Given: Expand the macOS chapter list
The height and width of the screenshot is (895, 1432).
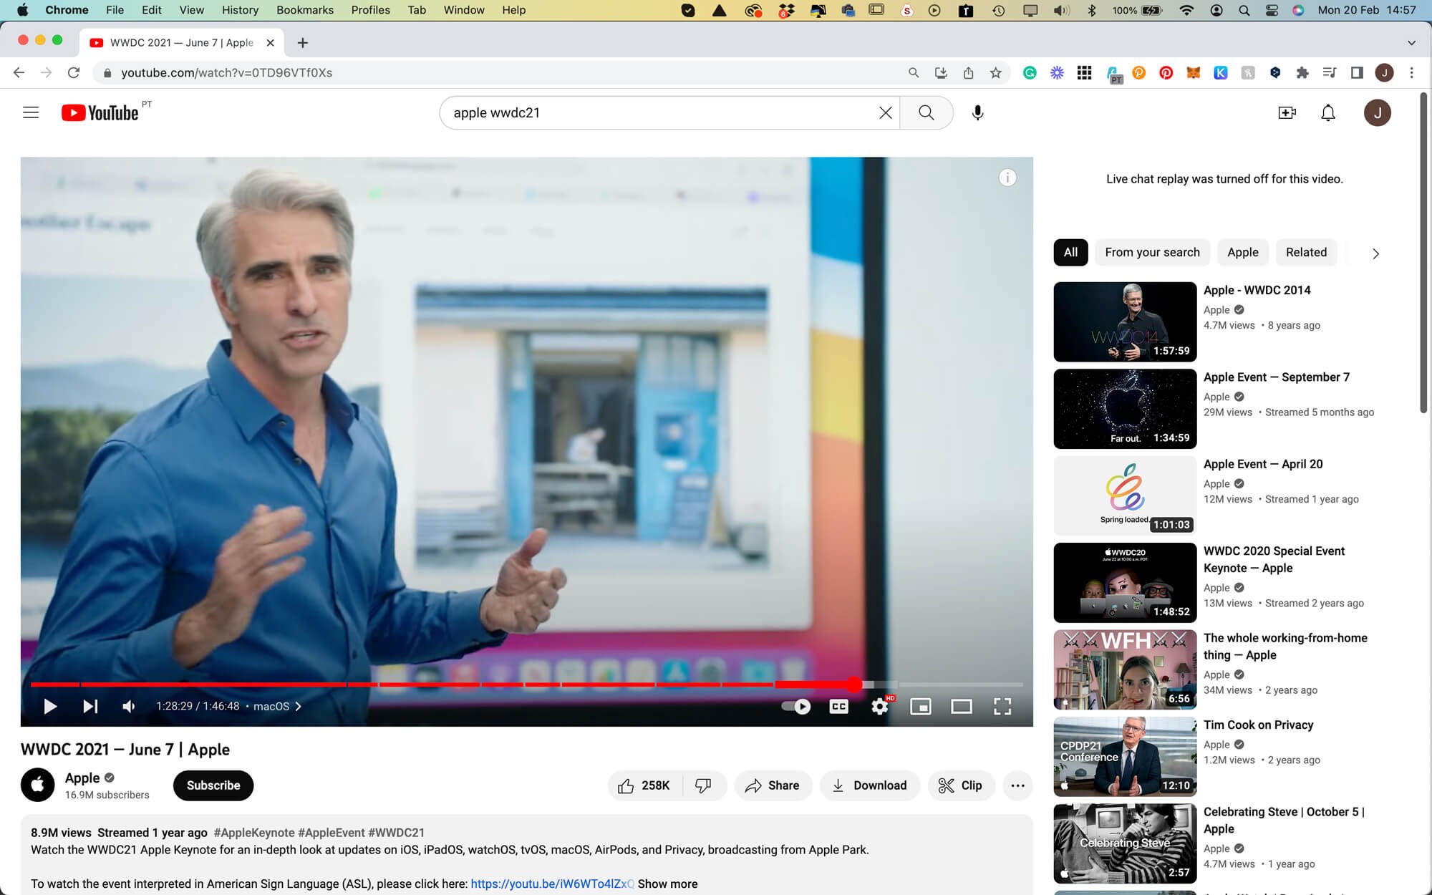Looking at the screenshot, I should pyautogui.click(x=277, y=706).
